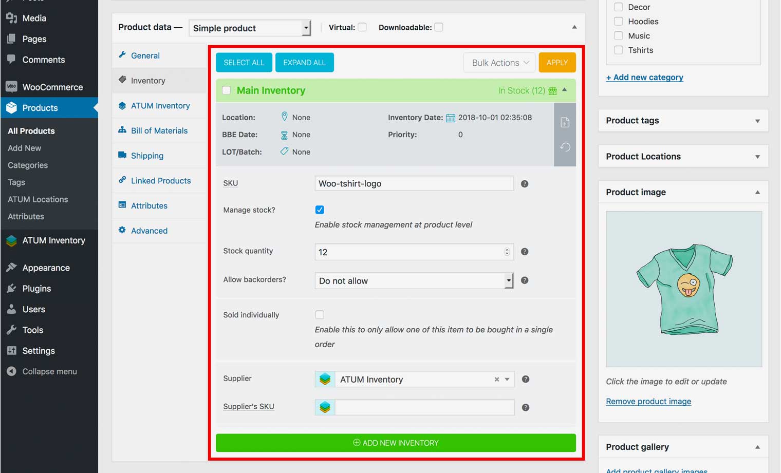Click the Stock quantity stepper arrows
The image size is (781, 473).
(x=507, y=252)
